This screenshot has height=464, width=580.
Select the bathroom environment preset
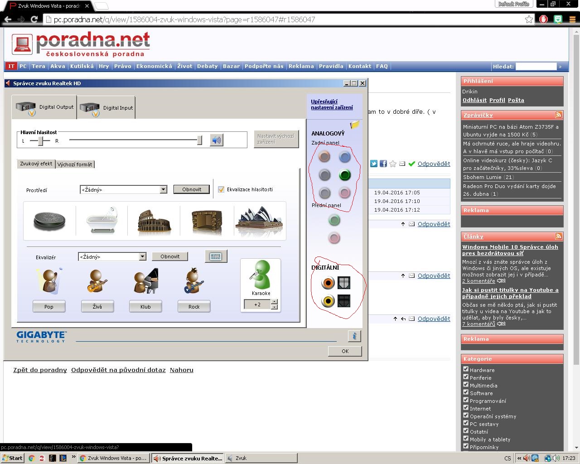(102, 220)
